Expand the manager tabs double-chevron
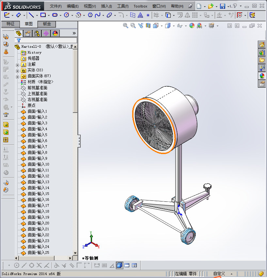Viewport: 267px width, 278px height. [74, 33]
